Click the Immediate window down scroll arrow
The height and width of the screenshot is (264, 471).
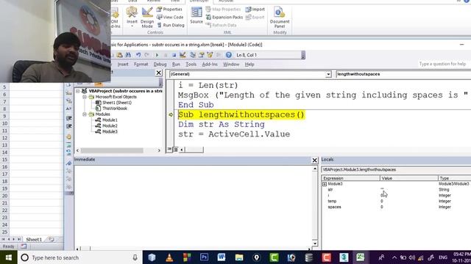point(315,243)
